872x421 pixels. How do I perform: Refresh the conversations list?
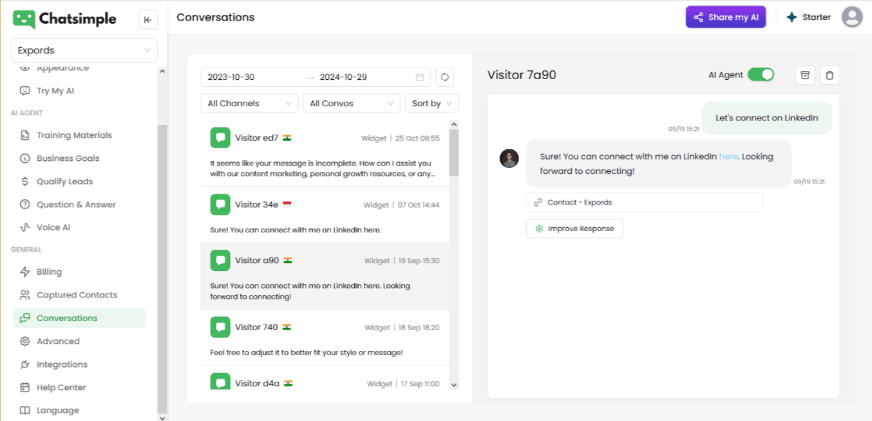pyautogui.click(x=444, y=77)
